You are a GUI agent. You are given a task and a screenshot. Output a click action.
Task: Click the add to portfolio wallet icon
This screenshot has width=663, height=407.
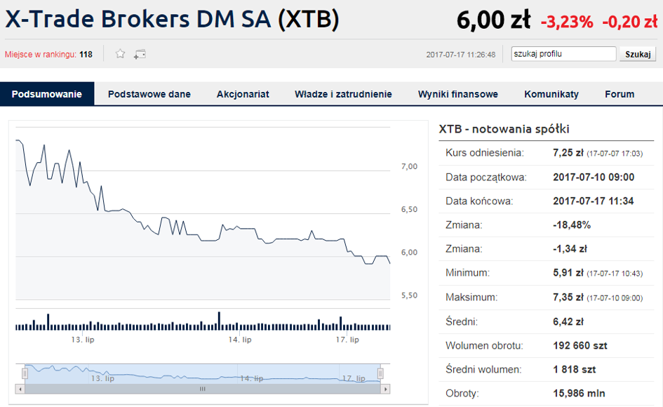point(140,54)
